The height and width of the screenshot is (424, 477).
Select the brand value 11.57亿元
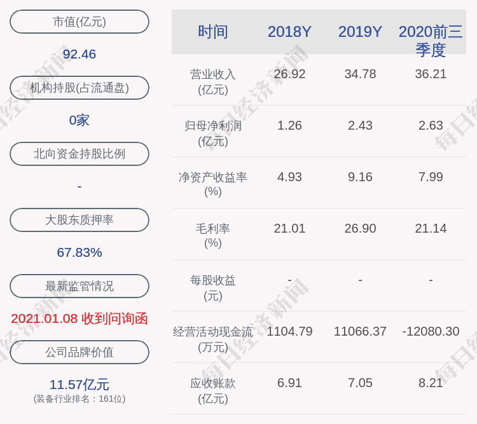pyautogui.click(x=79, y=385)
